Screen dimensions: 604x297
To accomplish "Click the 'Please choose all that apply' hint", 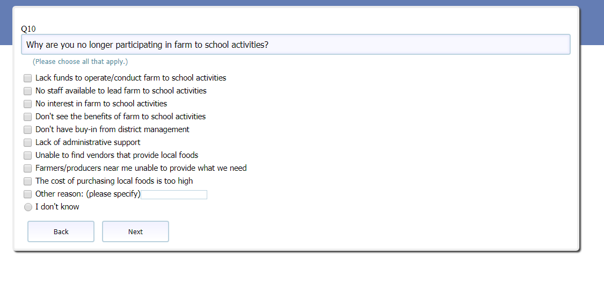I will coord(80,62).
